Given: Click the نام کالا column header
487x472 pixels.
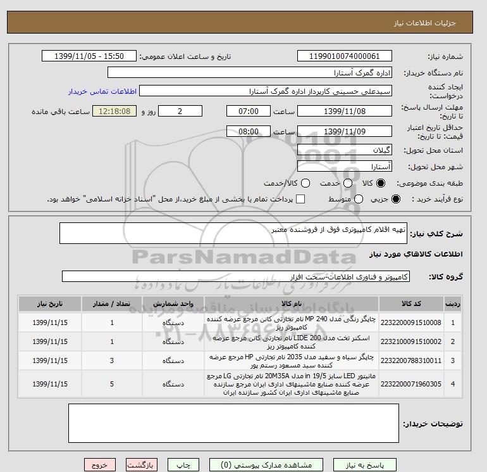Looking at the screenshot, I should [x=292, y=303].
